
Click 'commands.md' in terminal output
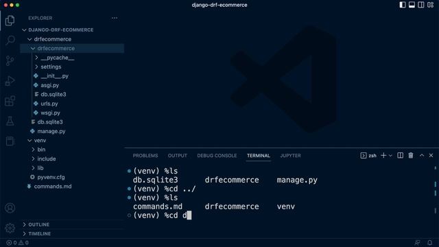click(158, 207)
